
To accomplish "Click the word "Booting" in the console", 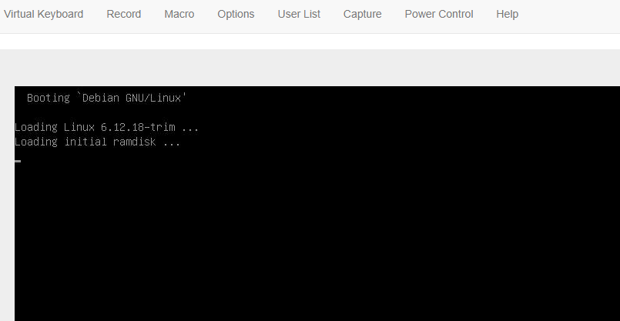I will pyautogui.click(x=49, y=98).
